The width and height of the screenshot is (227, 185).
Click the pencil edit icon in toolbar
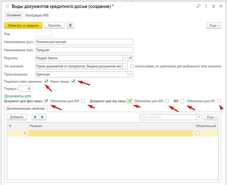pos(70,25)
